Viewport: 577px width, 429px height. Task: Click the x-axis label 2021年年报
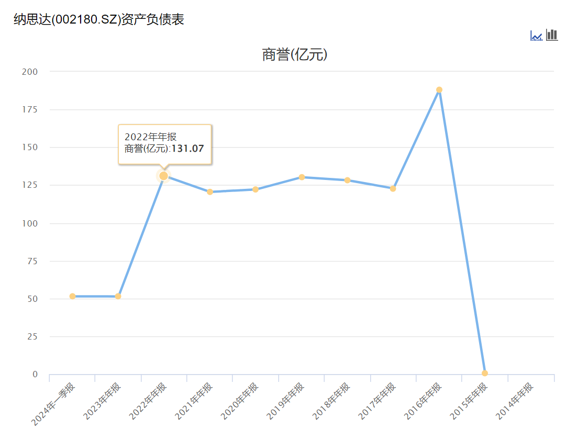194,401
